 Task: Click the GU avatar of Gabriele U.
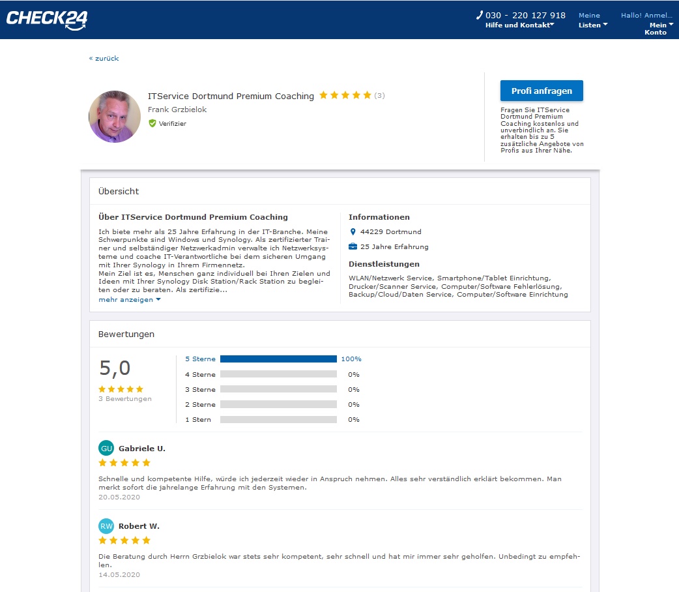click(106, 449)
